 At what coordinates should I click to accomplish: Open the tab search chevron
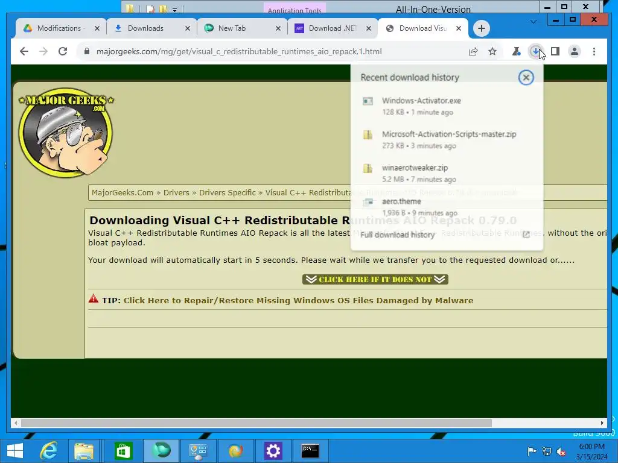pyautogui.click(x=534, y=22)
